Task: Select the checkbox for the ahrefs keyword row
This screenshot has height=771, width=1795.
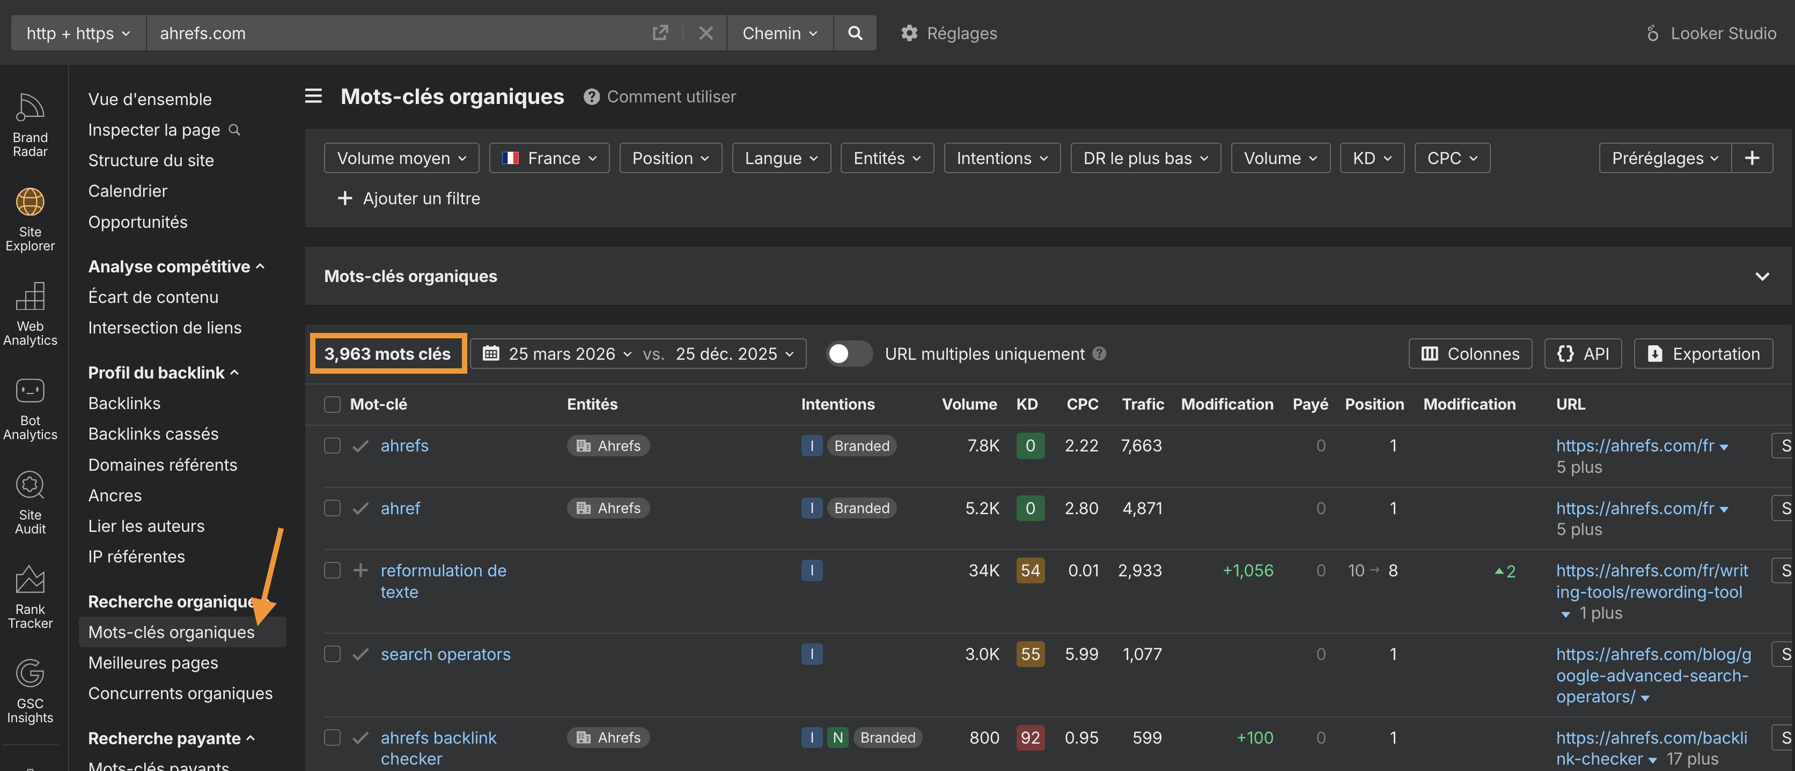Action: (x=333, y=446)
